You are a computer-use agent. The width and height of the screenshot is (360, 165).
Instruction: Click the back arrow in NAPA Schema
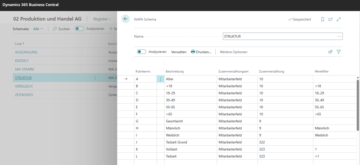coord(126,19)
